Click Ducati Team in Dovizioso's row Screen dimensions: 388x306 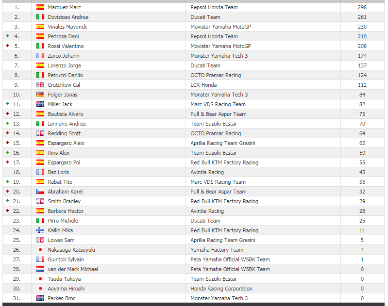[205, 17]
